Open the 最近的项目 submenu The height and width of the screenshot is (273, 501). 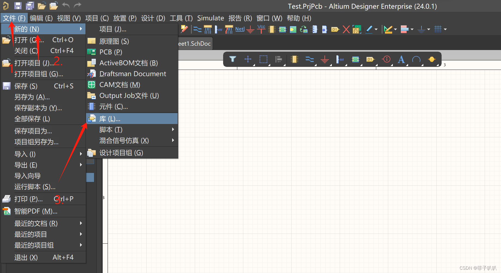[x=44, y=234]
